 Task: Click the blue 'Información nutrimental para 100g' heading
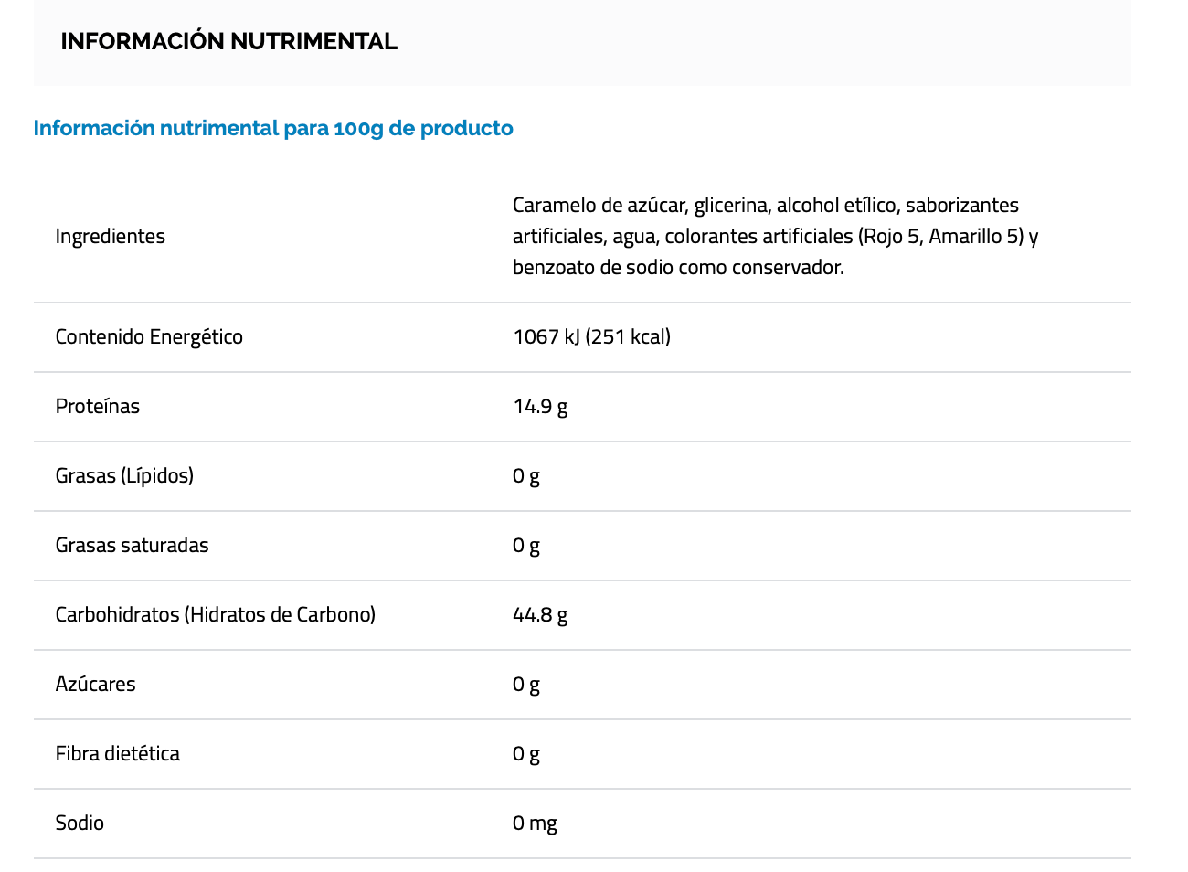point(273,128)
